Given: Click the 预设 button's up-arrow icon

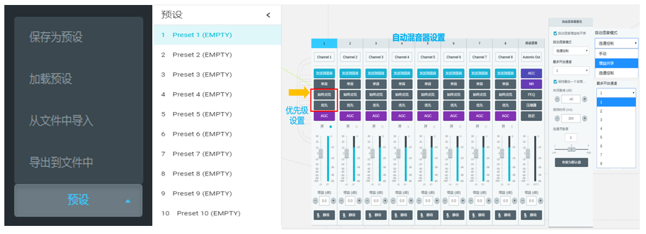Looking at the screenshot, I should tap(127, 201).
